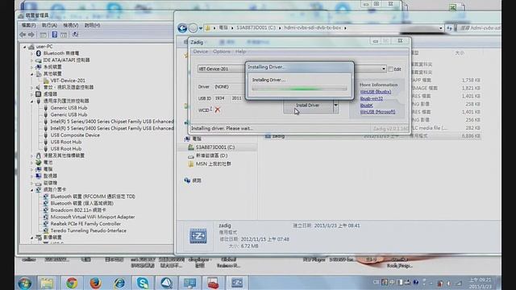Click Explorer forward navigation button
Image resolution: width=516 pixels, height=290 pixels.
pos(193,28)
